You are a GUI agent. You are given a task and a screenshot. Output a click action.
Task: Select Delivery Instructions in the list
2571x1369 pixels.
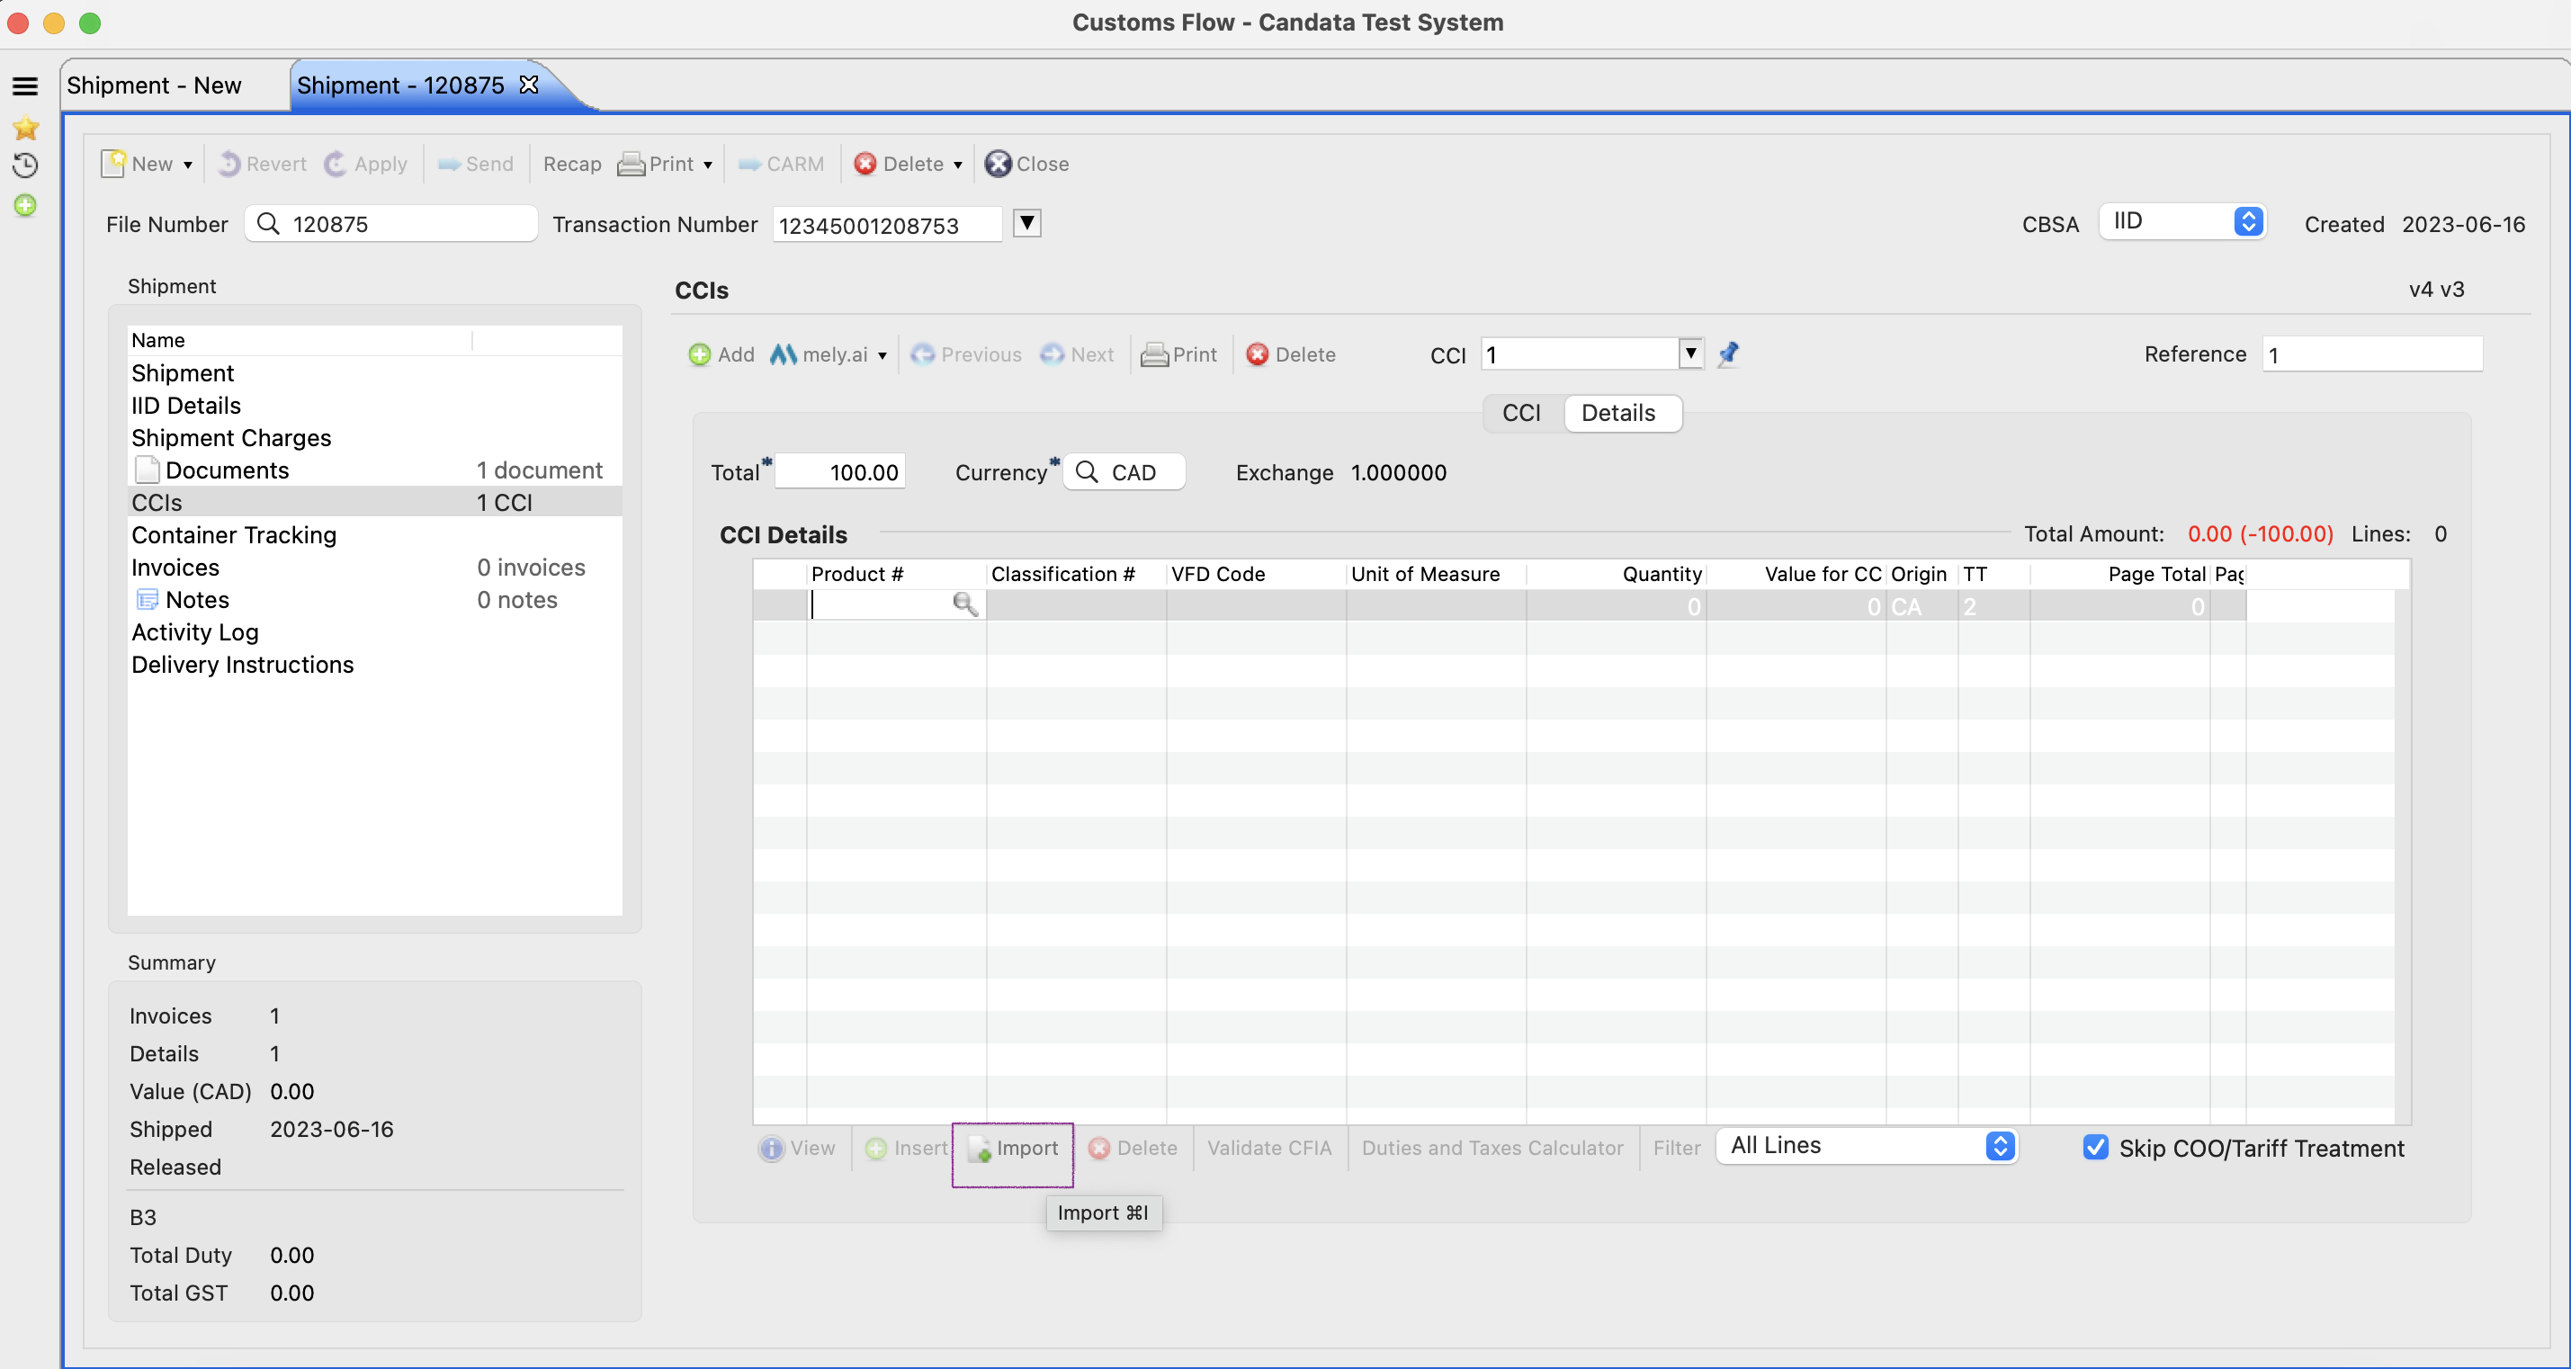point(241,665)
